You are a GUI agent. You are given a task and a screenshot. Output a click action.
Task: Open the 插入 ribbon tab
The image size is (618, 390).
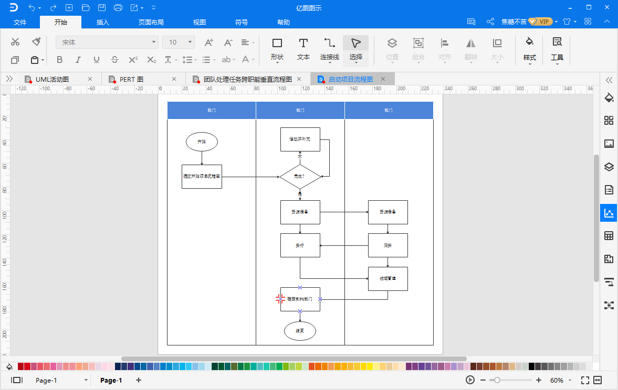click(102, 22)
